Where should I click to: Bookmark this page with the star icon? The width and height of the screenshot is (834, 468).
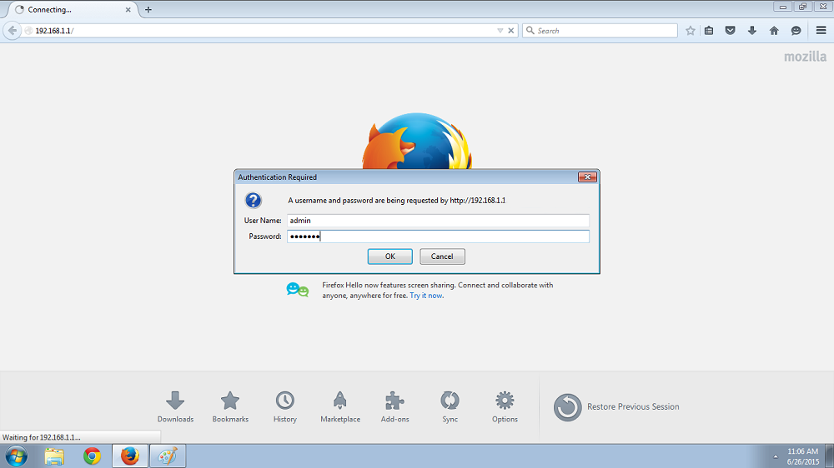(691, 31)
